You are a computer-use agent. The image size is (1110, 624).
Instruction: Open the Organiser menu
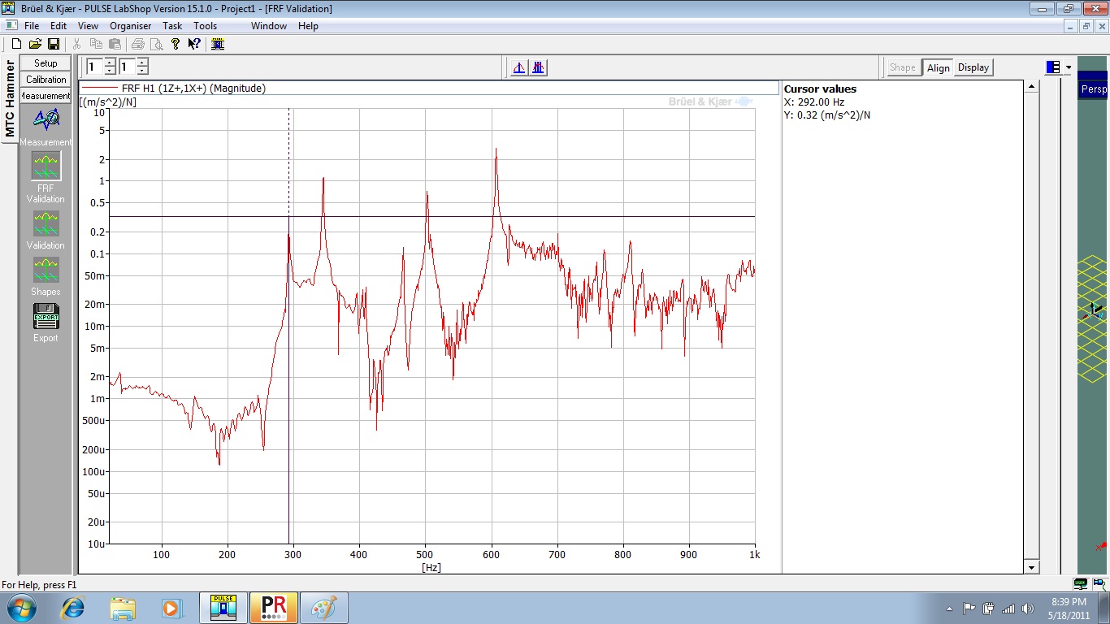pyautogui.click(x=130, y=26)
